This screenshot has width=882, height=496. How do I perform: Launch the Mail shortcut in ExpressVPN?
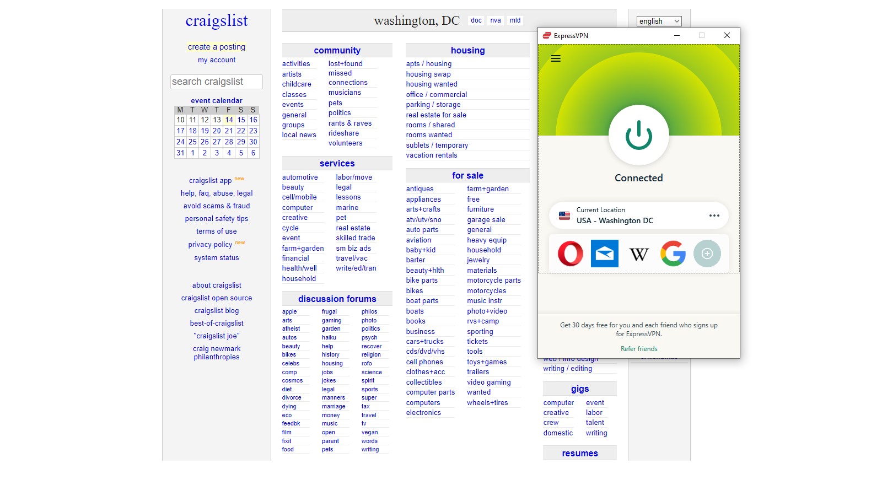click(605, 254)
